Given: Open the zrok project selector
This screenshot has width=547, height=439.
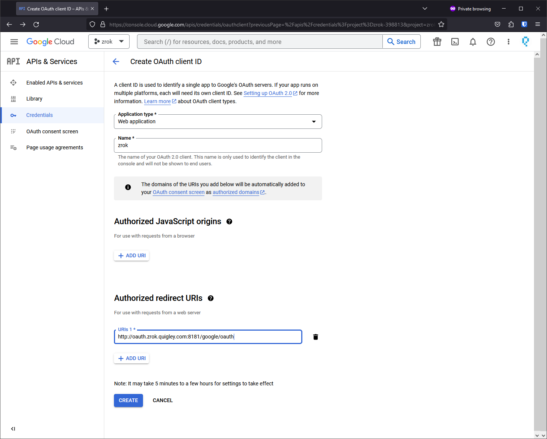Looking at the screenshot, I should (109, 42).
